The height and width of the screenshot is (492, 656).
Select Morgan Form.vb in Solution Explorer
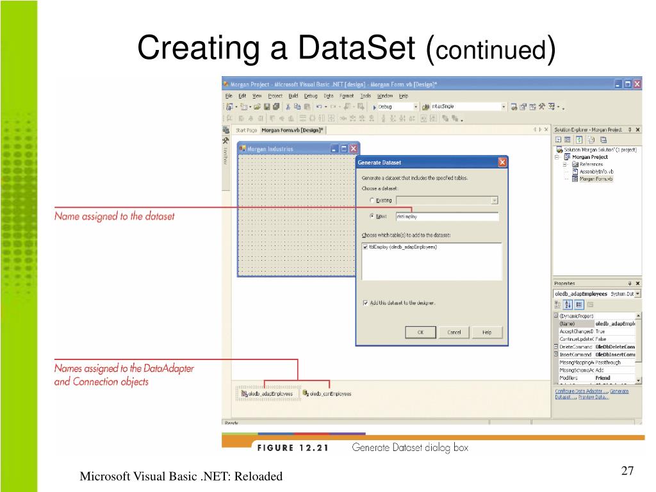coord(595,179)
